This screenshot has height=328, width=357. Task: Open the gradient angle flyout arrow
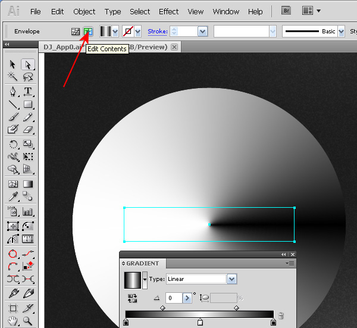pyautogui.click(x=187, y=298)
